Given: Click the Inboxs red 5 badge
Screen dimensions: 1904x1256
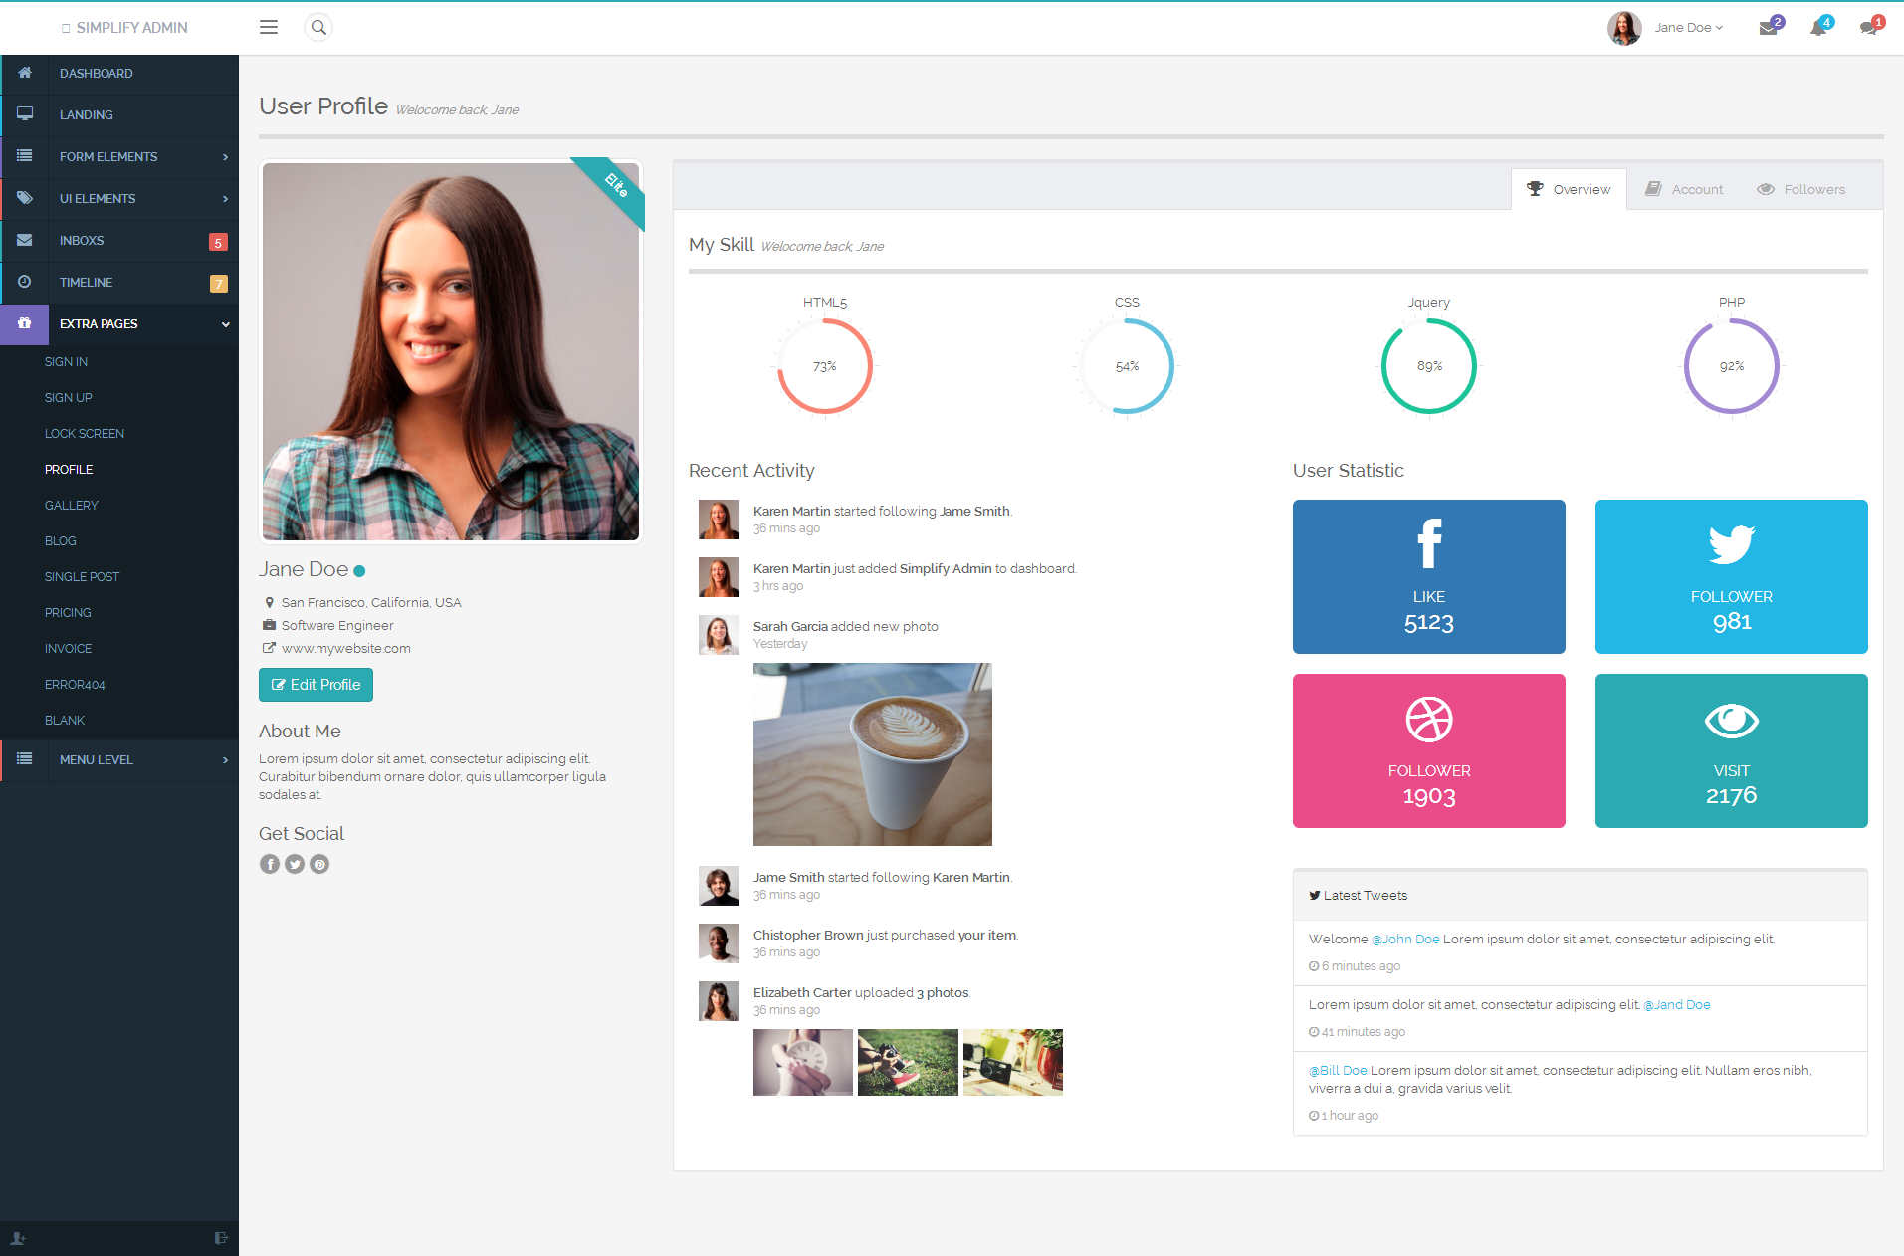Looking at the screenshot, I should tap(218, 242).
